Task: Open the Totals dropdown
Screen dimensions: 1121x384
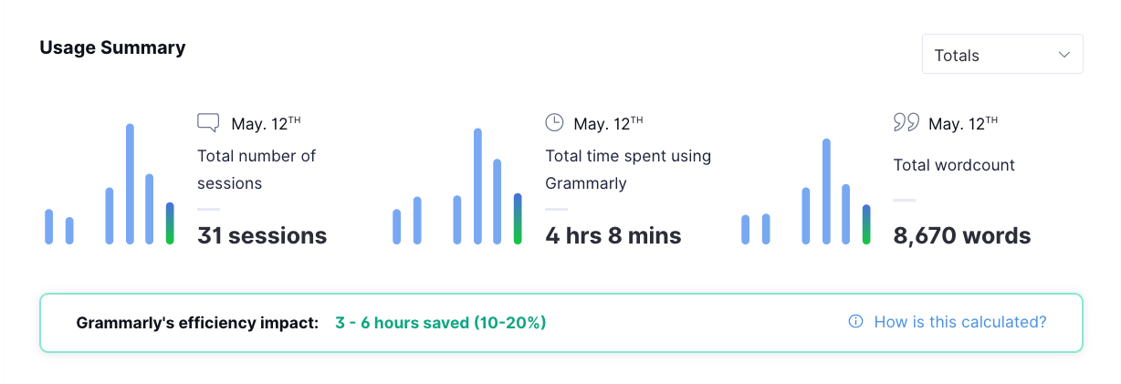Action: tap(1001, 55)
